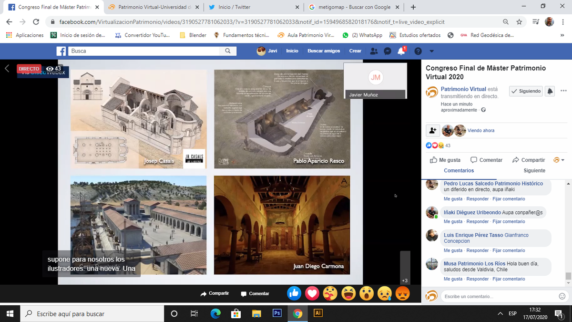Open the Aplicaciones bookmarks shortcut

coord(24,35)
